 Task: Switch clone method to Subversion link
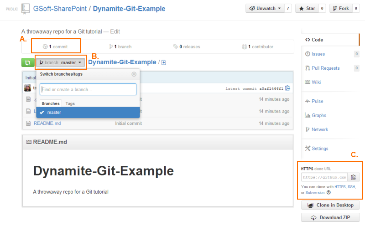point(315,193)
